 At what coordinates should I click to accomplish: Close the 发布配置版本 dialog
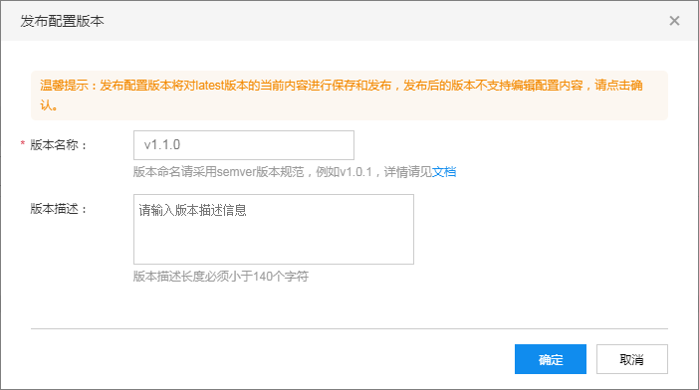pyautogui.click(x=674, y=21)
